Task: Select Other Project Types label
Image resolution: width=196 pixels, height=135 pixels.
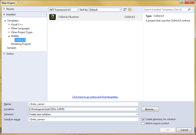Action: [22, 32]
